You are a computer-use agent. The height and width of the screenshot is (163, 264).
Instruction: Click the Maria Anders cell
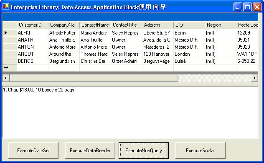(x=95, y=33)
